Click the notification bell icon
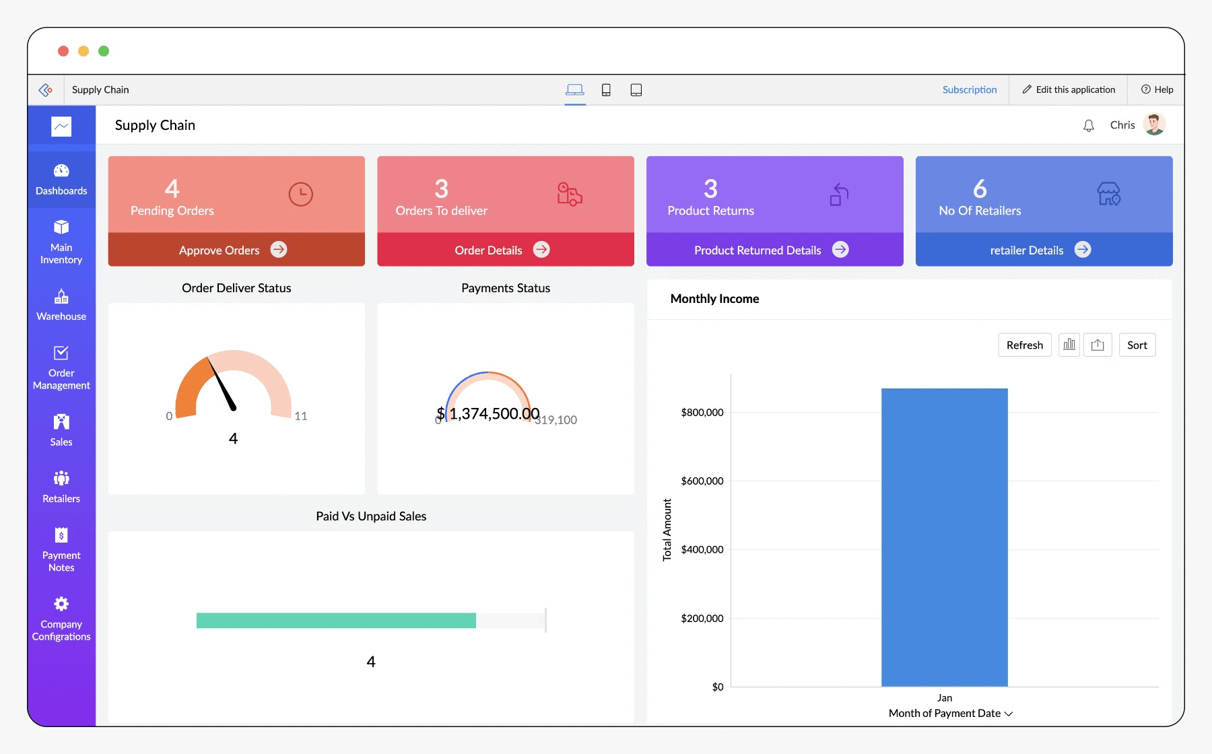The width and height of the screenshot is (1212, 754). [x=1089, y=125]
